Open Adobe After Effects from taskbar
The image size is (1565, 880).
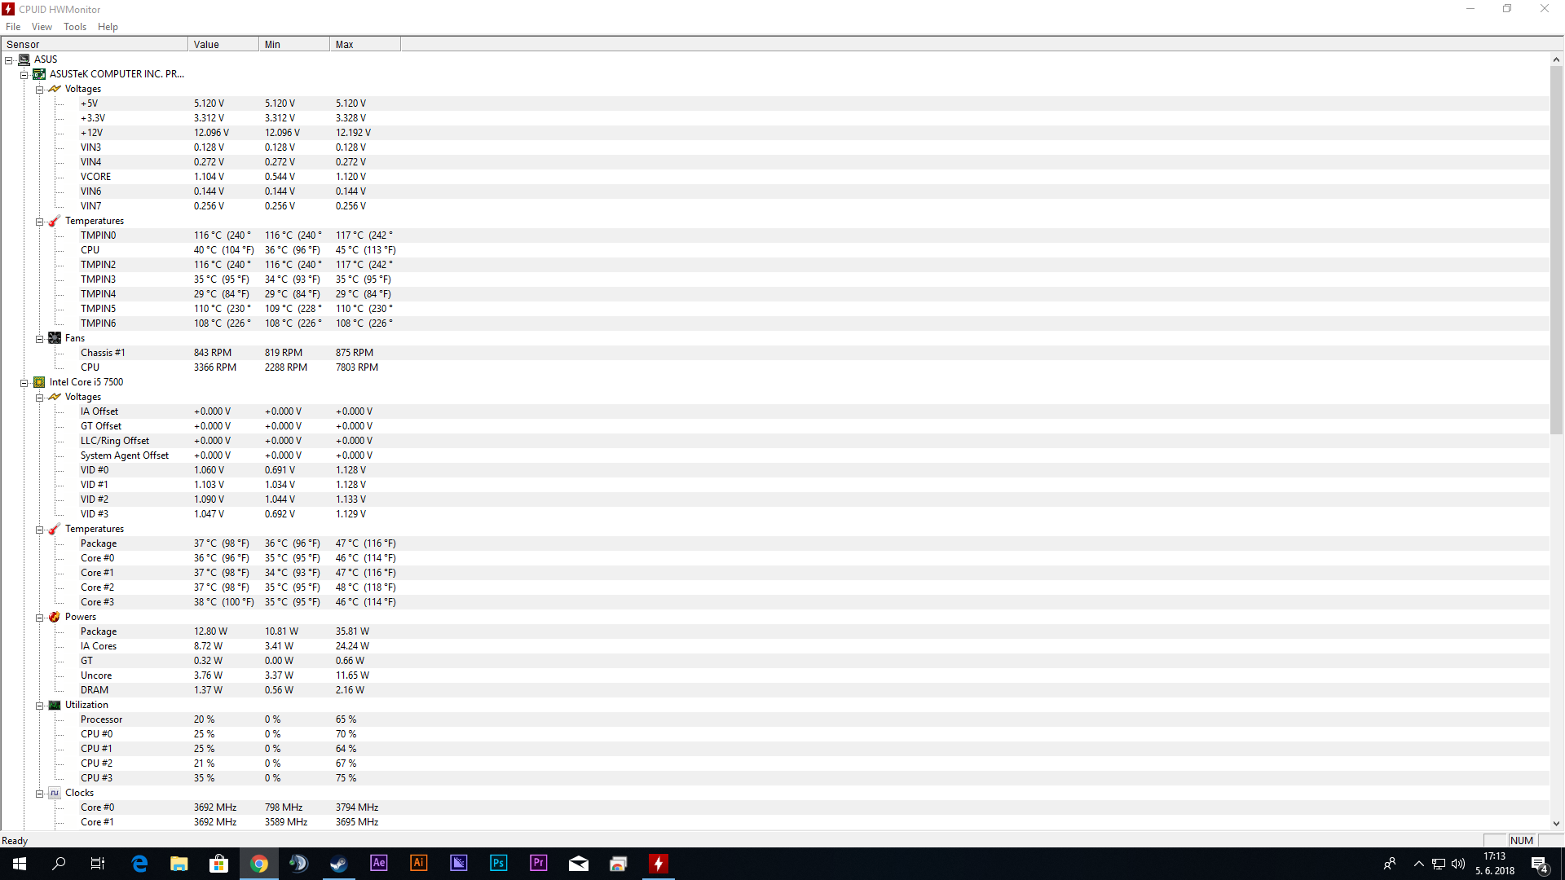point(379,863)
